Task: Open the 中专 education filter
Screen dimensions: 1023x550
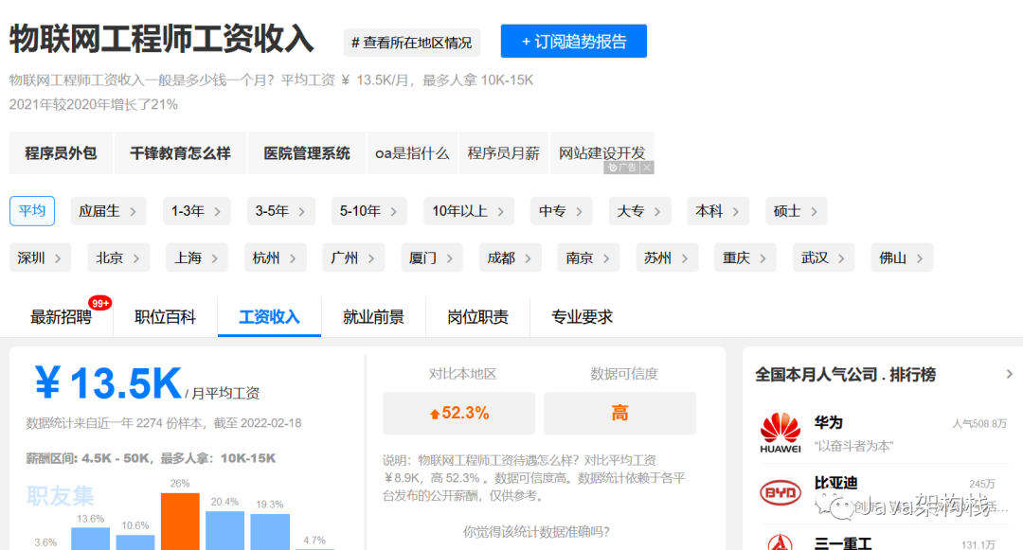Action: pyautogui.click(x=561, y=211)
